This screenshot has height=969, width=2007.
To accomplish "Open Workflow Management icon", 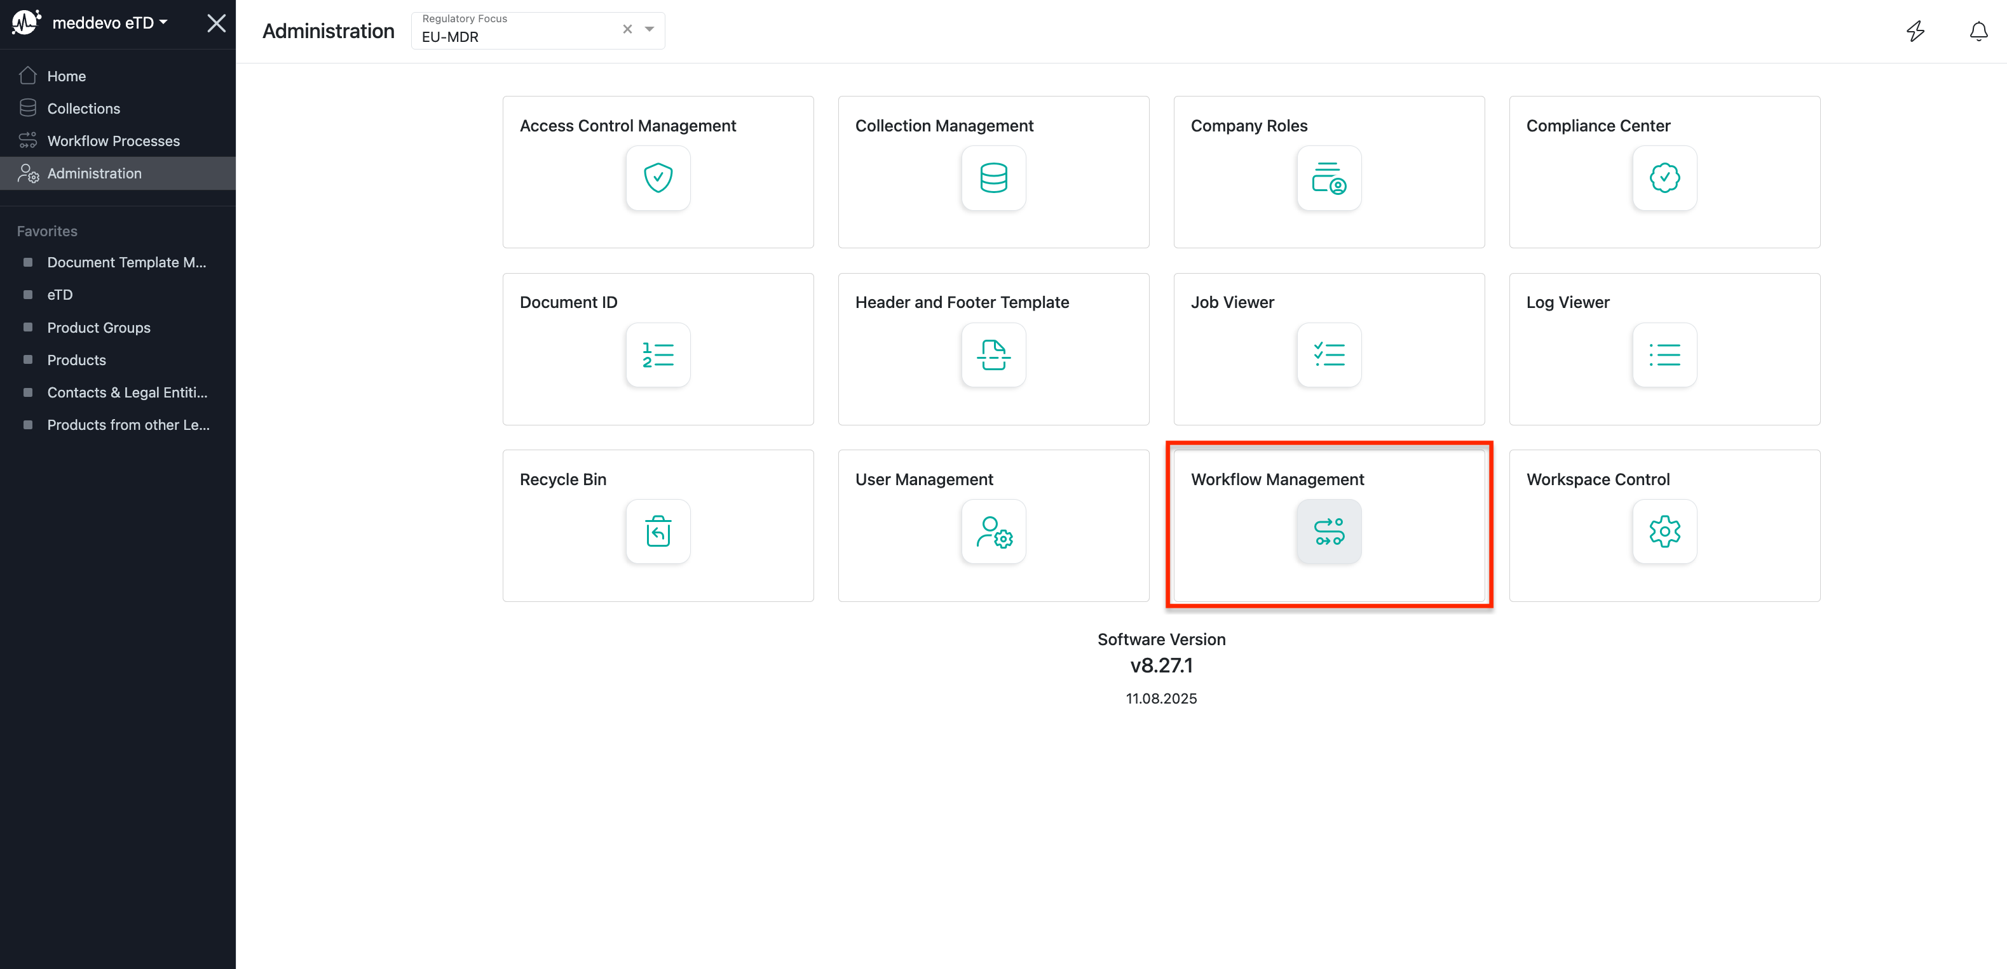I will click(x=1329, y=531).
